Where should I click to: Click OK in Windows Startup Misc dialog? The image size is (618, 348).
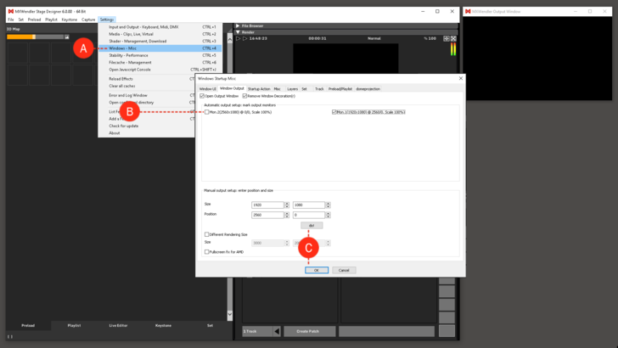317,271
